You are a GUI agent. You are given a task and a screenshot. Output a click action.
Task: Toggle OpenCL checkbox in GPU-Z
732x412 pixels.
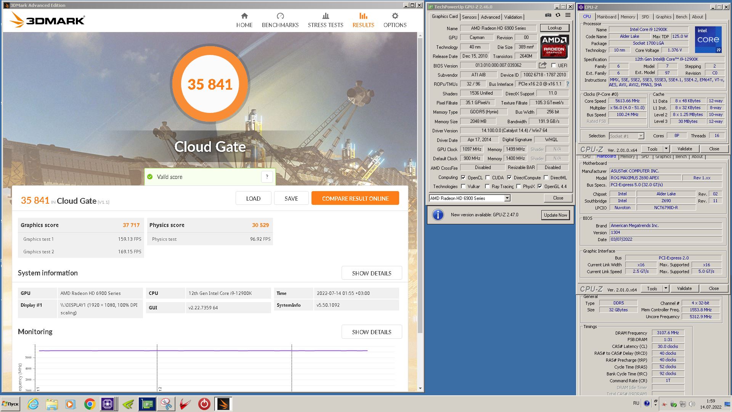coord(463,177)
